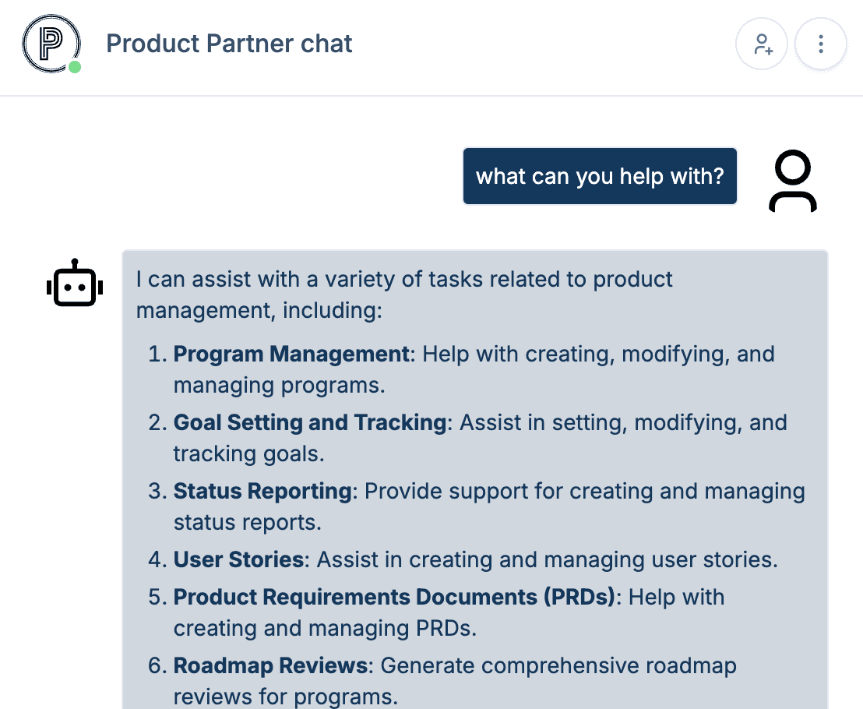Open the three-dot more options menu
Image resolution: width=863 pixels, height=709 pixels.
tap(821, 44)
